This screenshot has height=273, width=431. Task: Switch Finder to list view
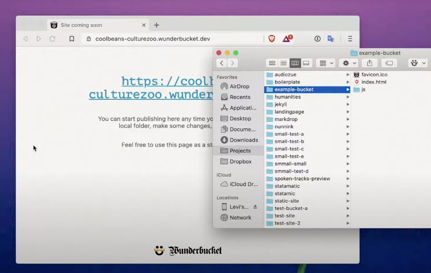pyautogui.click(x=283, y=63)
